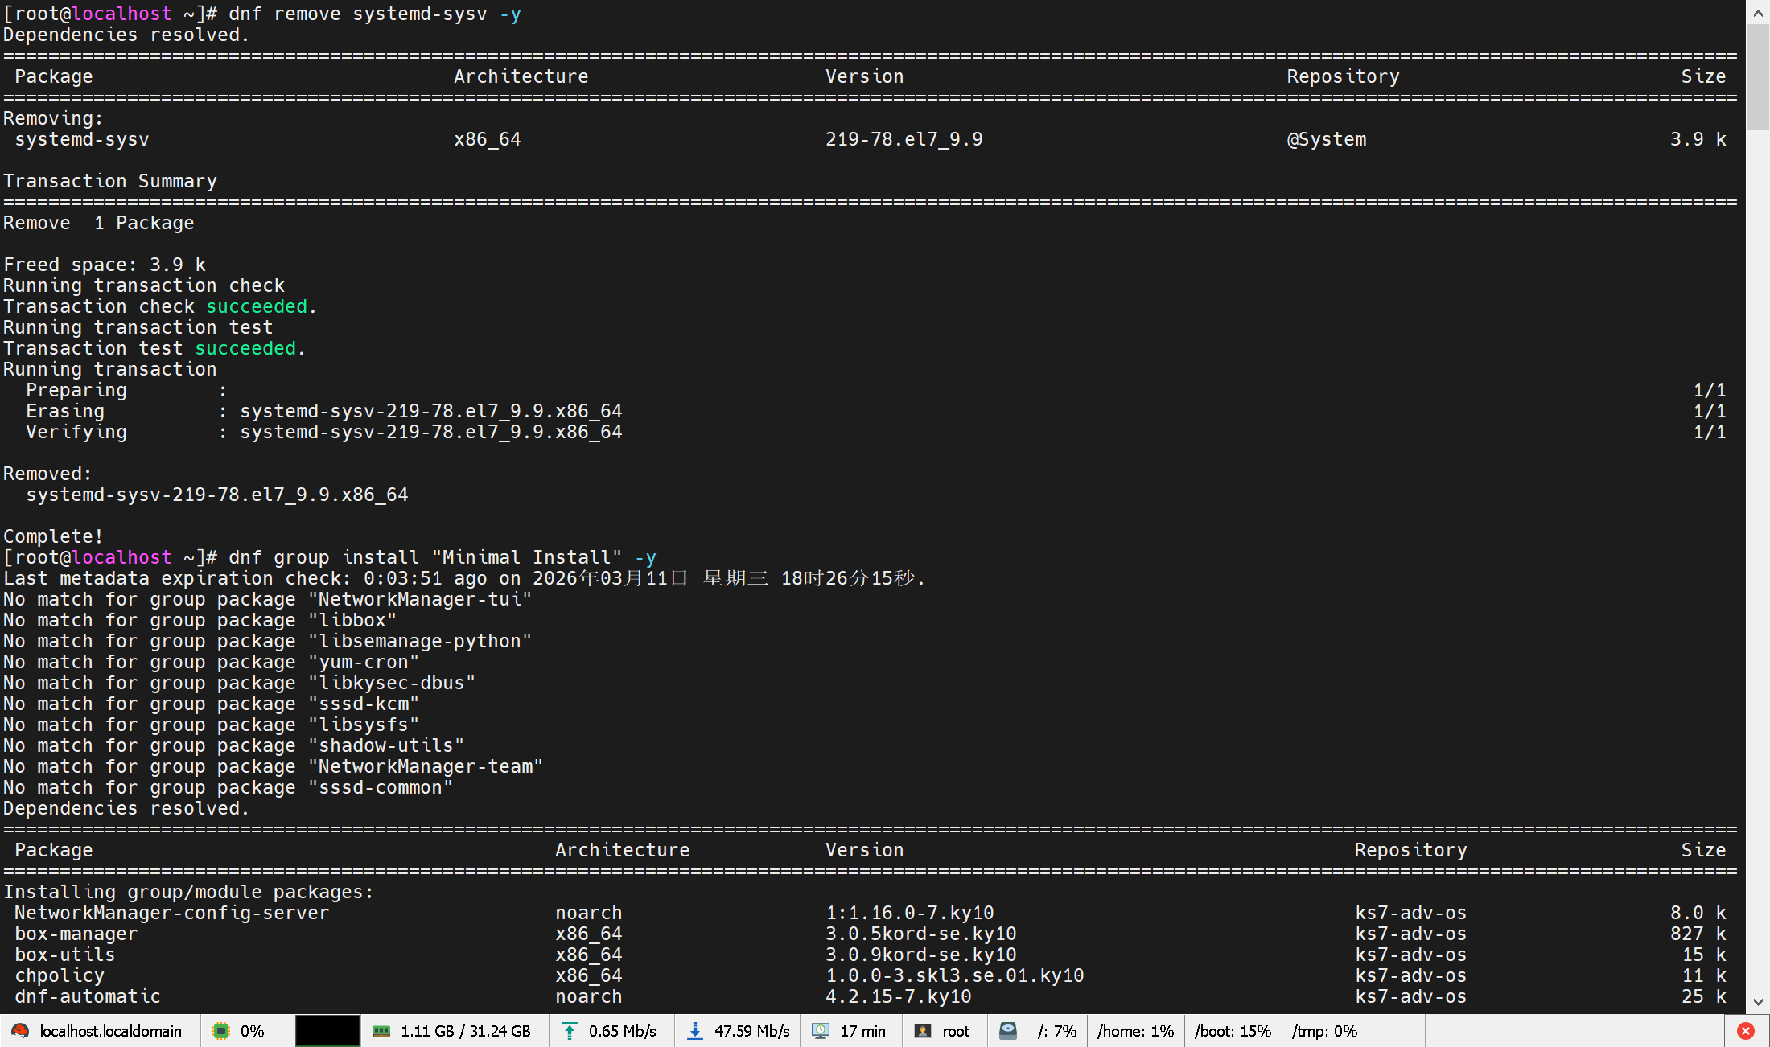Click the terminal scrollbar thumb
The height and width of the screenshot is (1047, 1770).
coord(1758,76)
